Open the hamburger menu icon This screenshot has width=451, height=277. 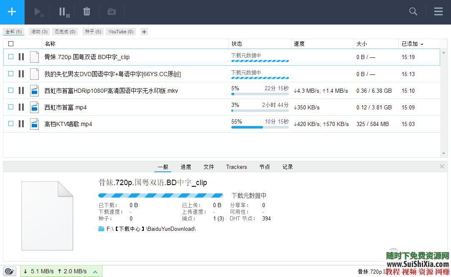(x=438, y=12)
